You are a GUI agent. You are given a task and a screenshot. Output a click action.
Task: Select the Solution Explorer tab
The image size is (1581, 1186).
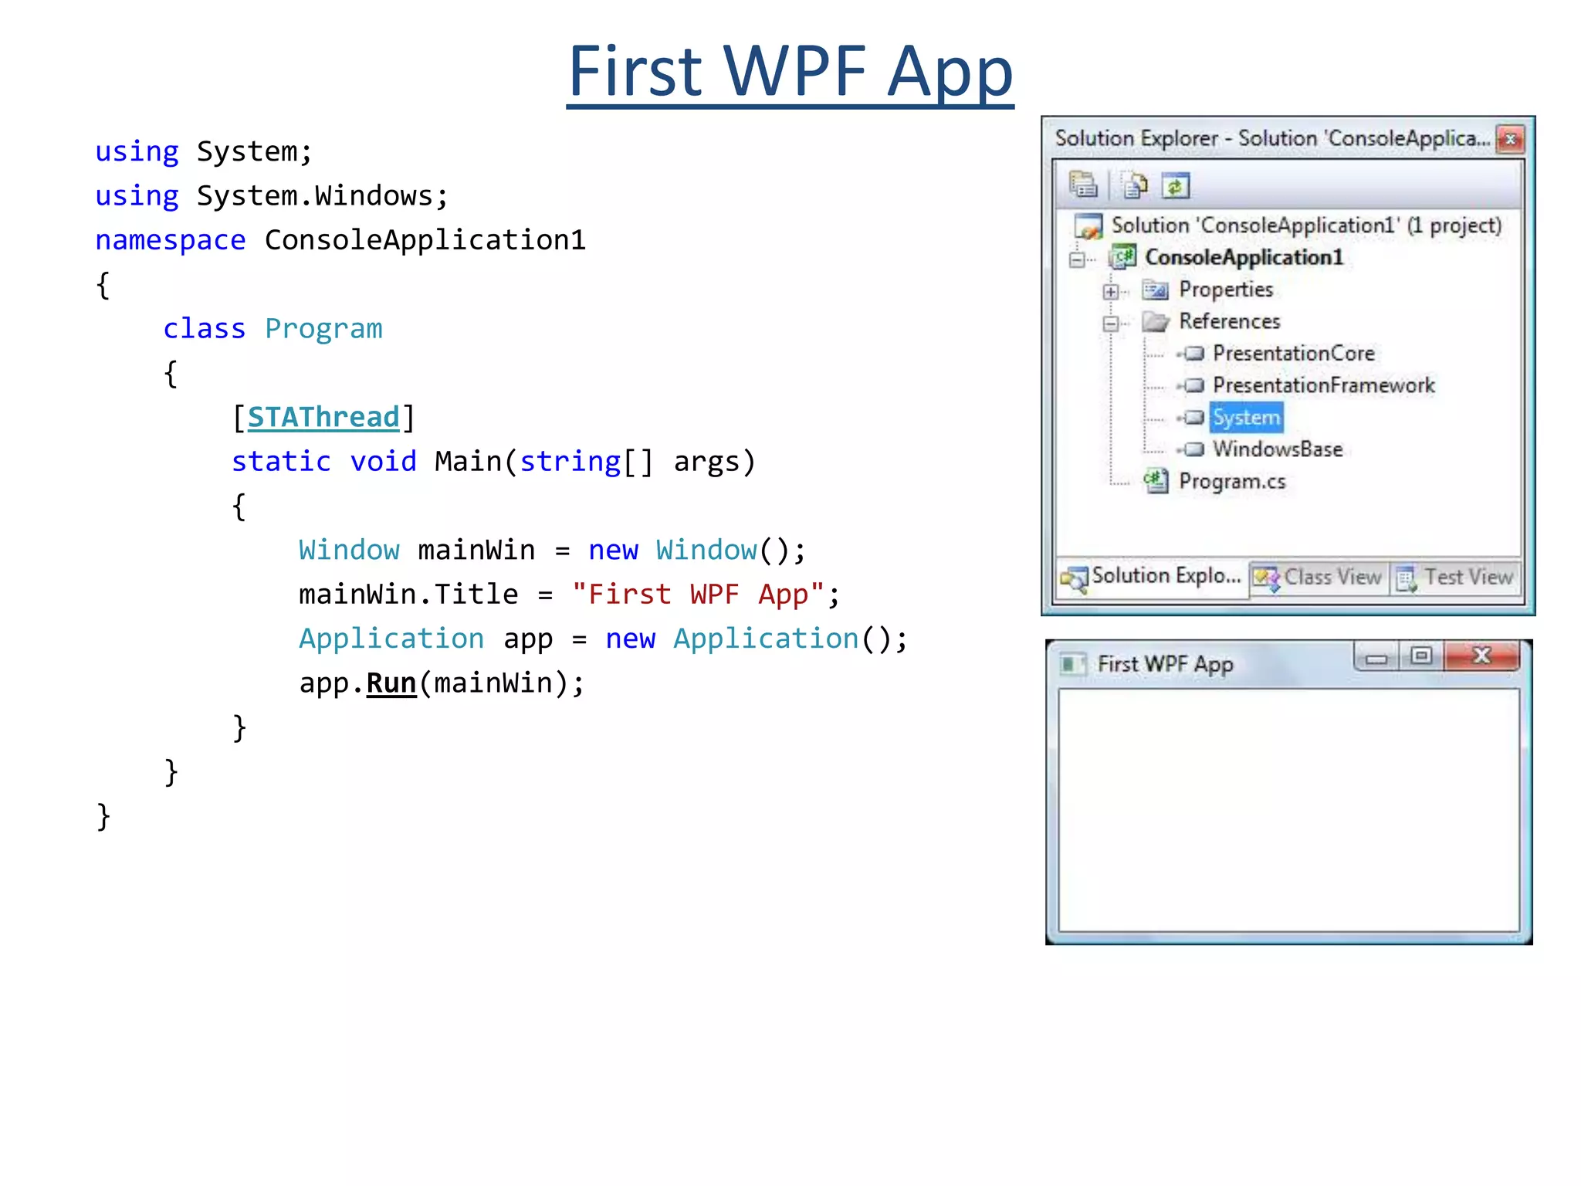coord(1152,578)
